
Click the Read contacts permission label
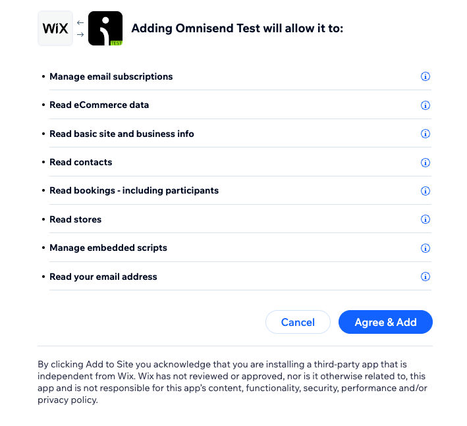(x=80, y=163)
